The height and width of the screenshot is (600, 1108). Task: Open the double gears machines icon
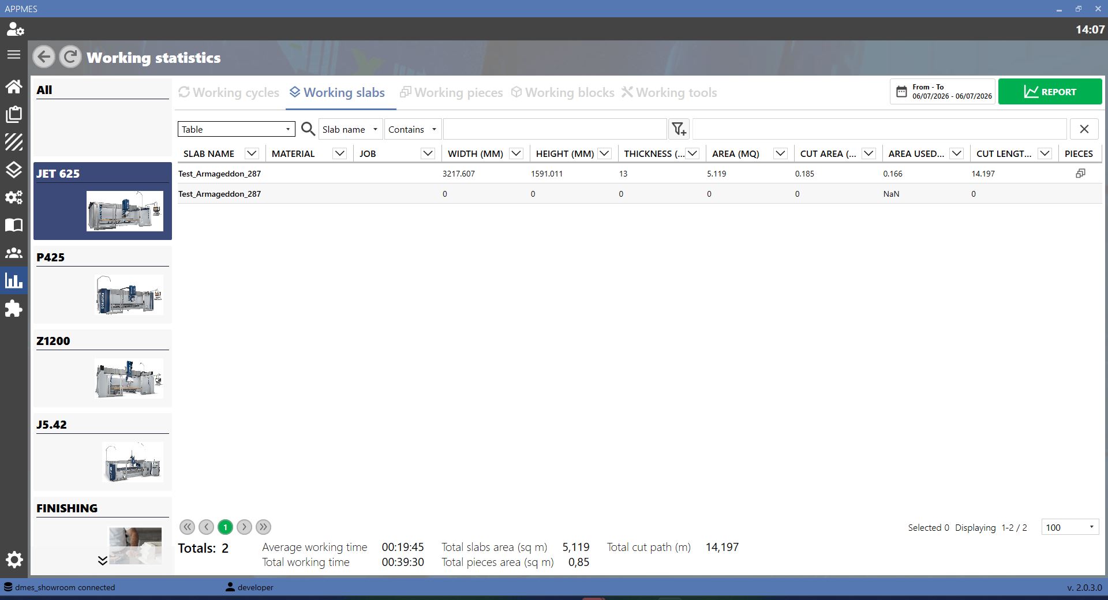click(14, 197)
